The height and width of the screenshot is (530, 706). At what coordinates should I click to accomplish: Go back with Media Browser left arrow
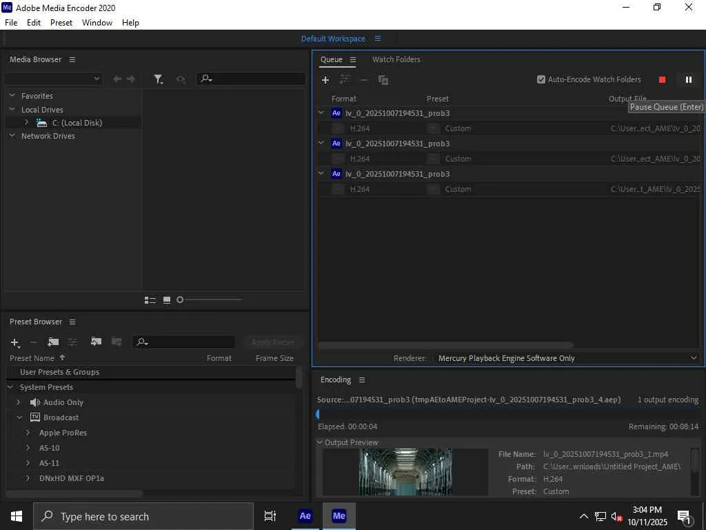point(117,79)
